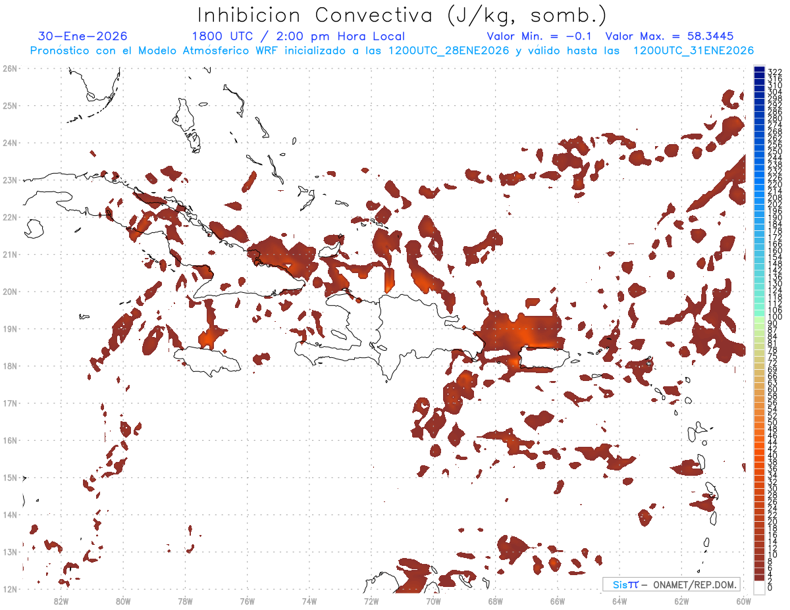Click the 68W longitude label

[x=495, y=600]
